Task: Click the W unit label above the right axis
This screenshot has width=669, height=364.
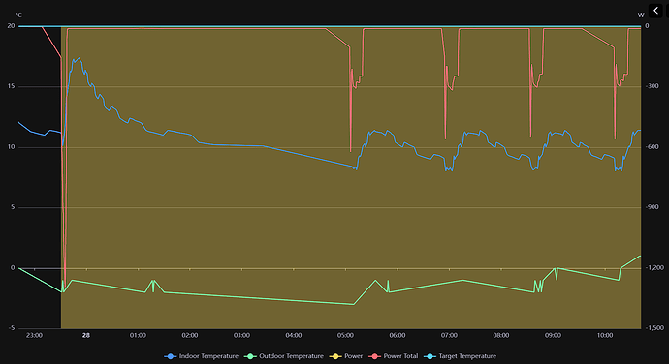Action: coord(641,15)
